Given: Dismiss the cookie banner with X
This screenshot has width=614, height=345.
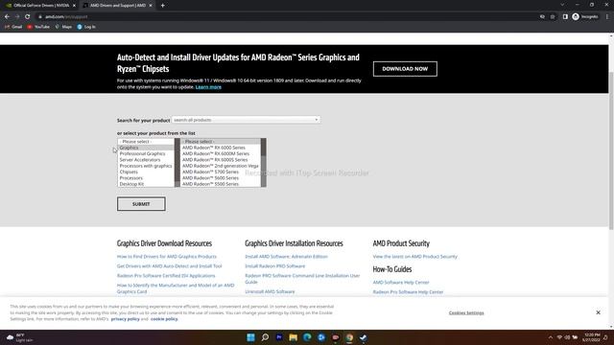Looking at the screenshot, I should pyautogui.click(x=598, y=312).
